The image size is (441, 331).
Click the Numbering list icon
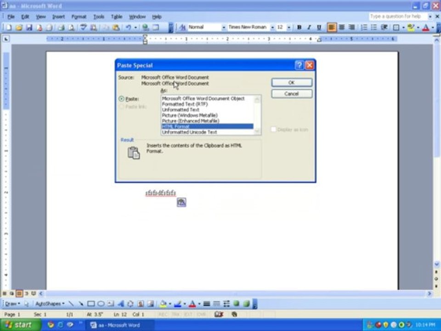[364, 27]
